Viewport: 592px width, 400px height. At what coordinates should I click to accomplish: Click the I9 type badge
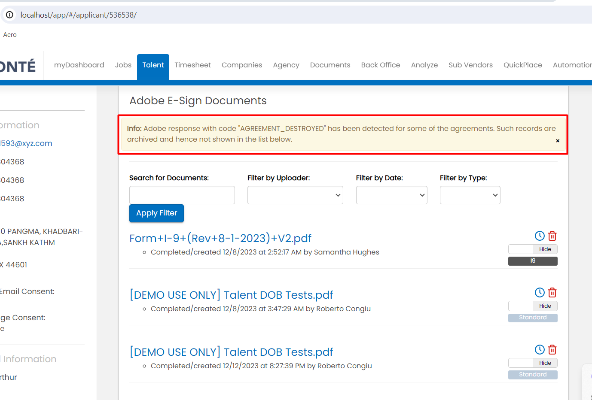533,261
